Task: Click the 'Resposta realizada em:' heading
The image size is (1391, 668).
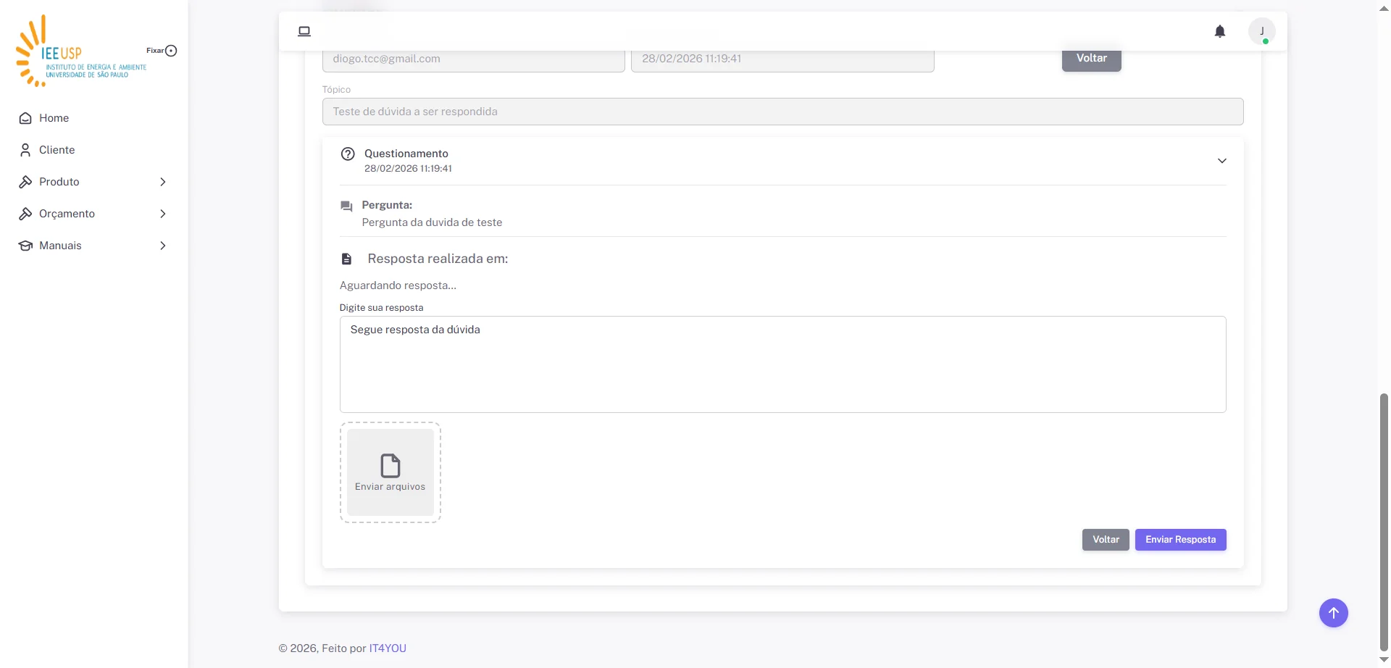Action: click(x=438, y=259)
